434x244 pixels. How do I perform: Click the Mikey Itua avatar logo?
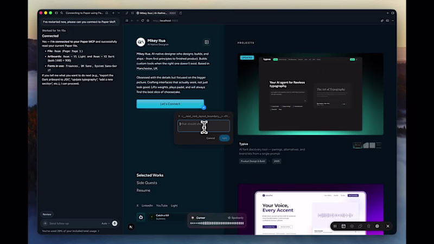pyautogui.click(x=141, y=42)
